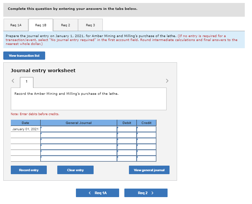Go to previous journal entry with left chevron
252x204 pixels.
(x=13, y=81)
